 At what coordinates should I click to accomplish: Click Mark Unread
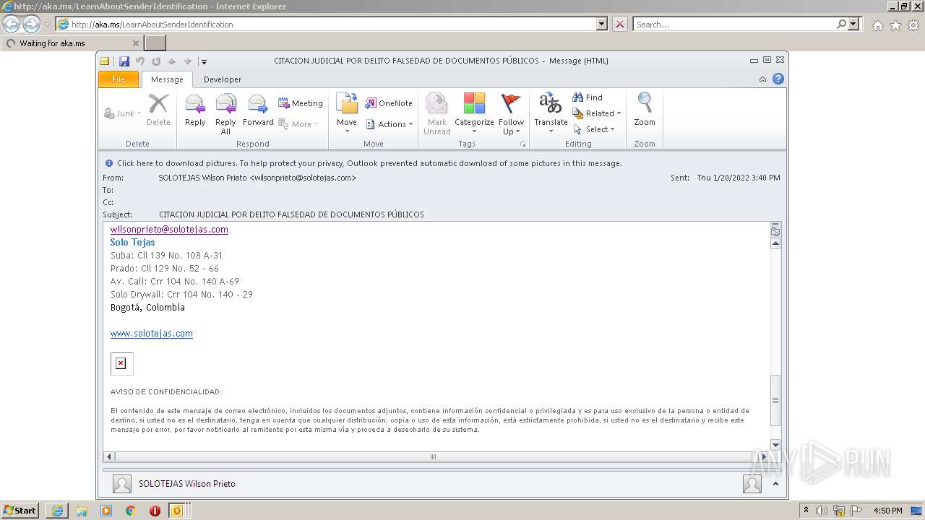coord(436,114)
